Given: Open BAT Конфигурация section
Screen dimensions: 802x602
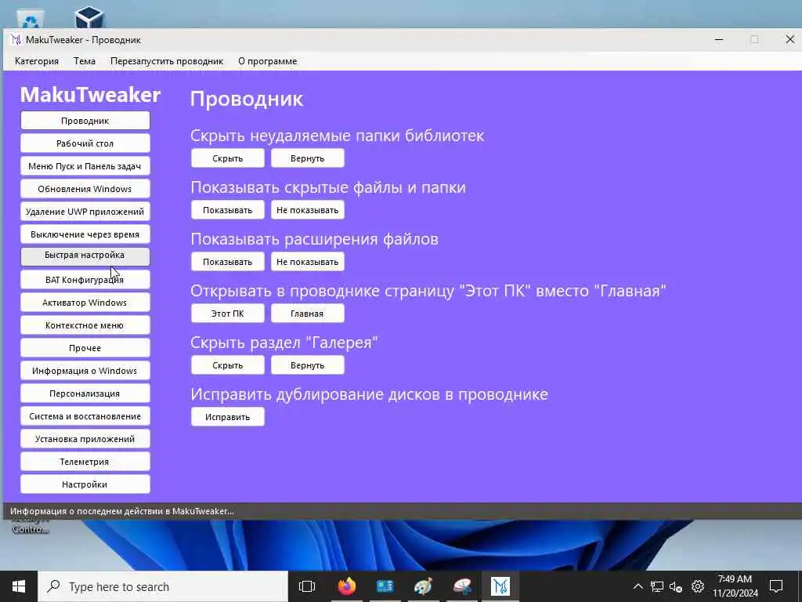Looking at the screenshot, I should [x=85, y=280].
